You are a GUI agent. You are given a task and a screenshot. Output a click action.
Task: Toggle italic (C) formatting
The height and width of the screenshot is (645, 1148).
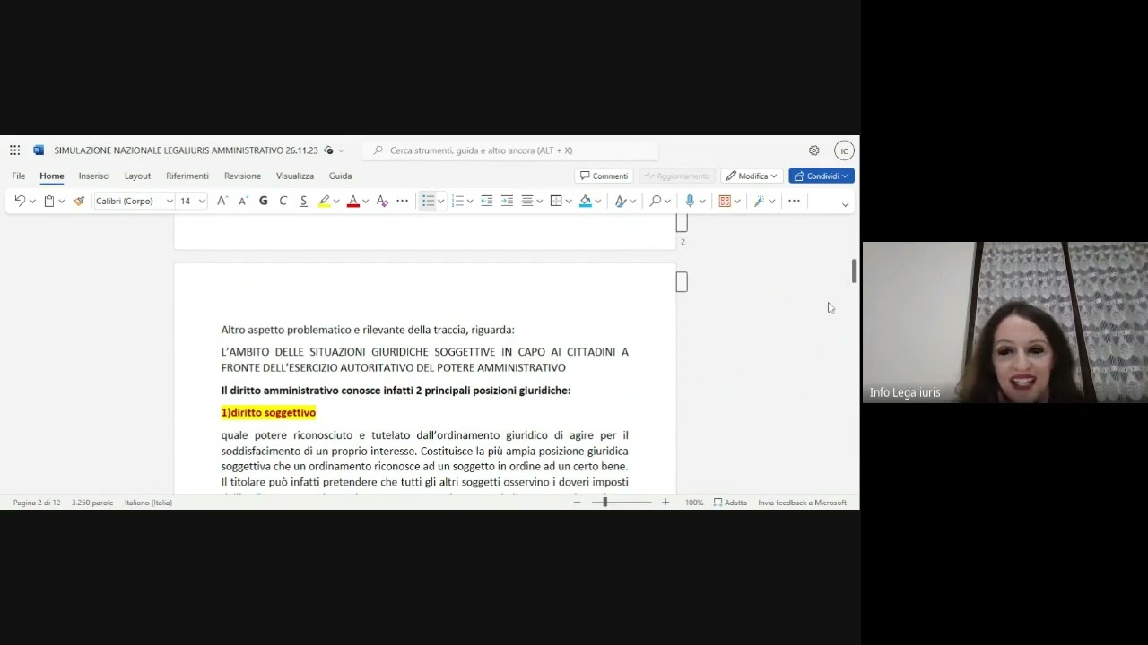[283, 201]
